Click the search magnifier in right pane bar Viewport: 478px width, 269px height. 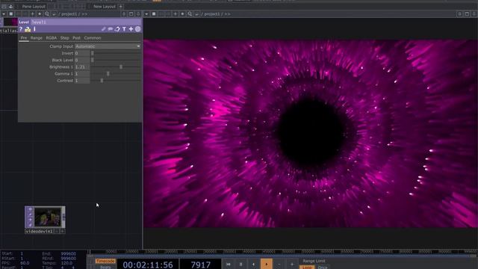[190, 13]
